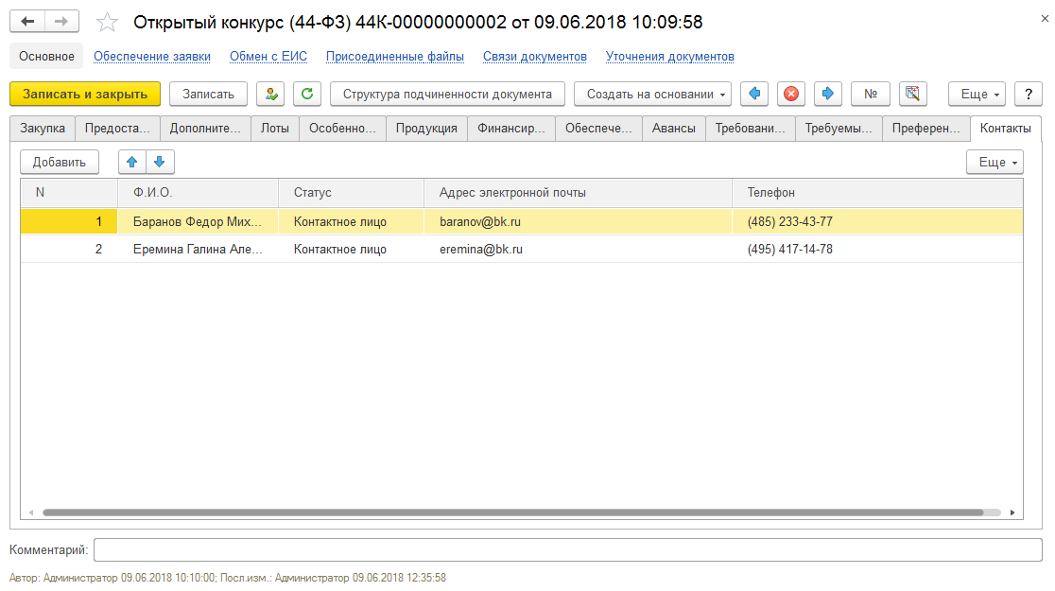Open the Дополните... tab
Screen dimensions: 1055x591
(205, 129)
